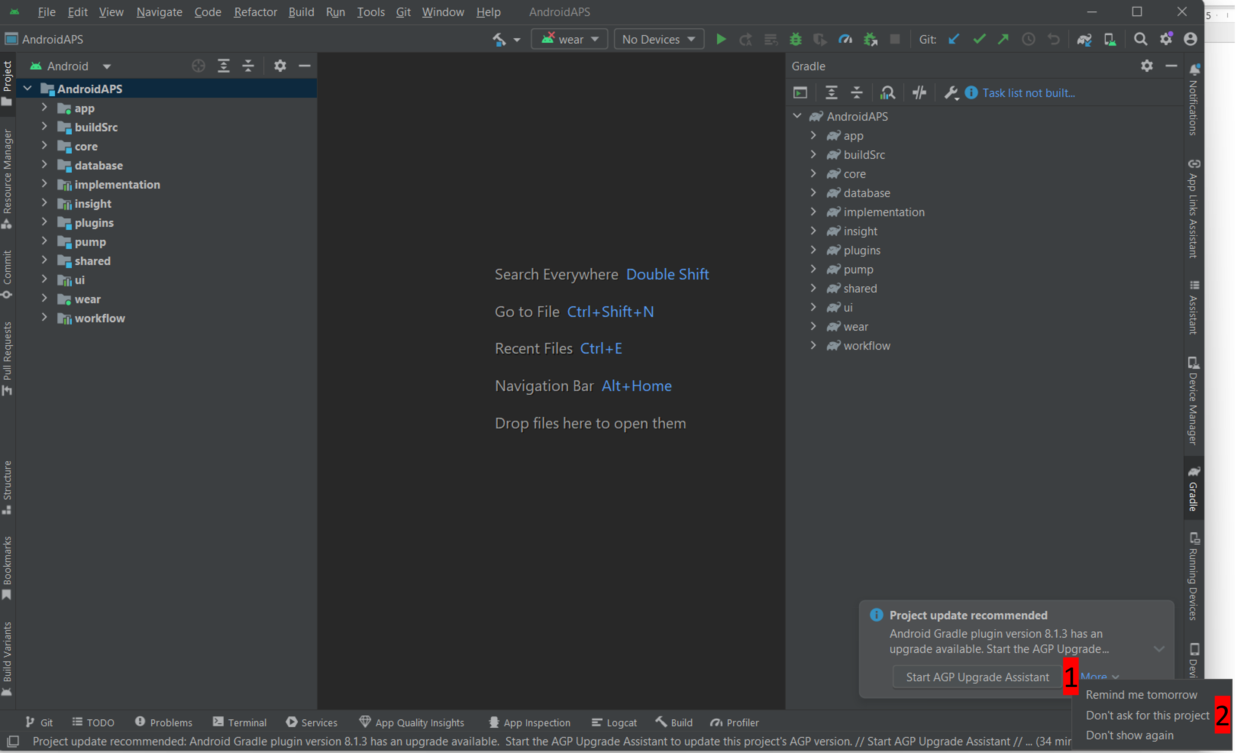Open the Build menu
Screen dimensions: 1249x753
pos(301,12)
